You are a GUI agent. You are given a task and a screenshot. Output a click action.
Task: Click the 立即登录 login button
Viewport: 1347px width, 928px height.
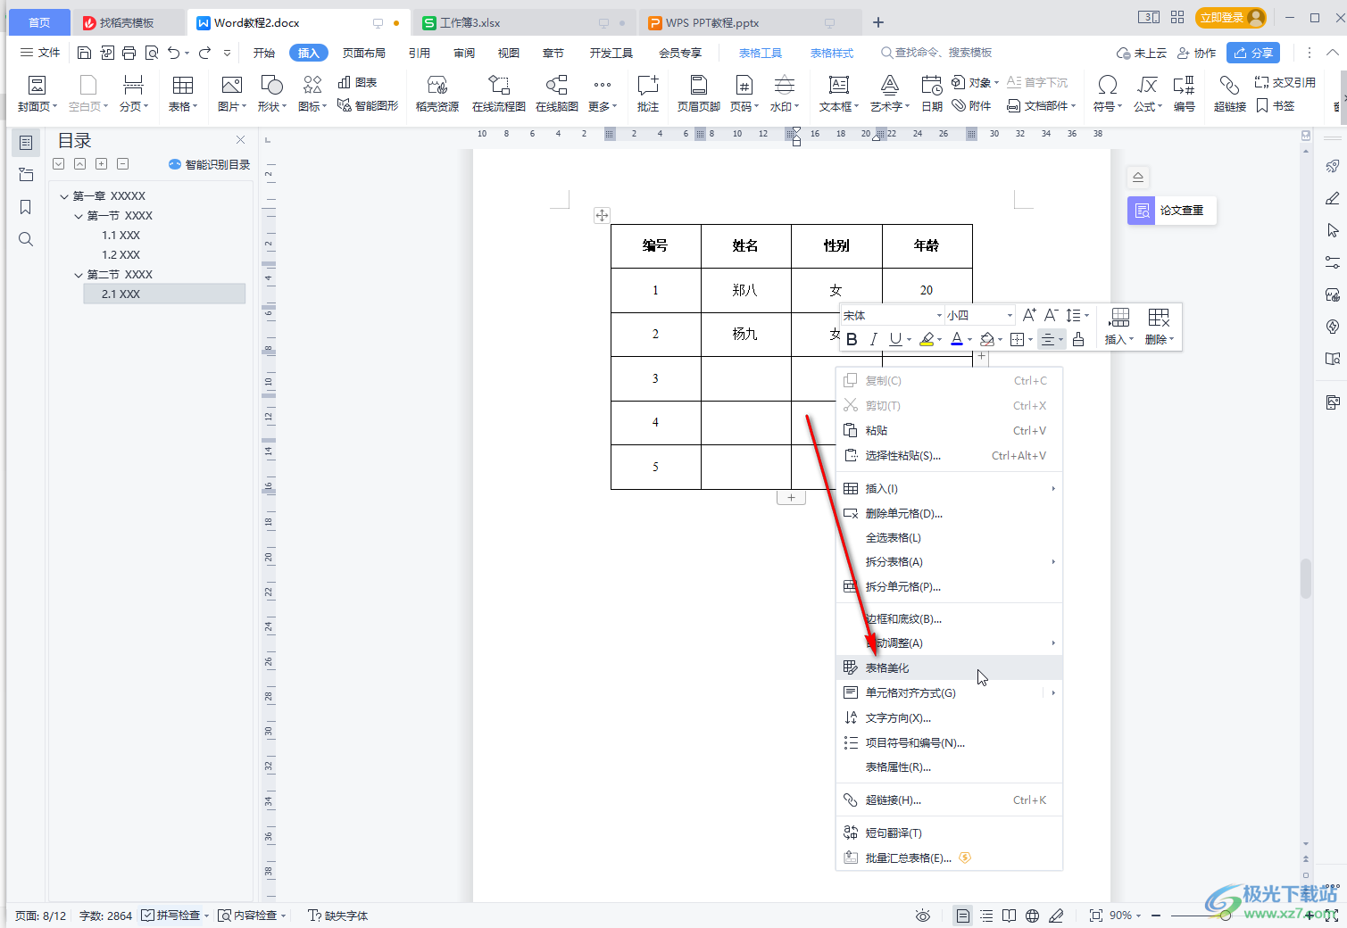click(1231, 18)
